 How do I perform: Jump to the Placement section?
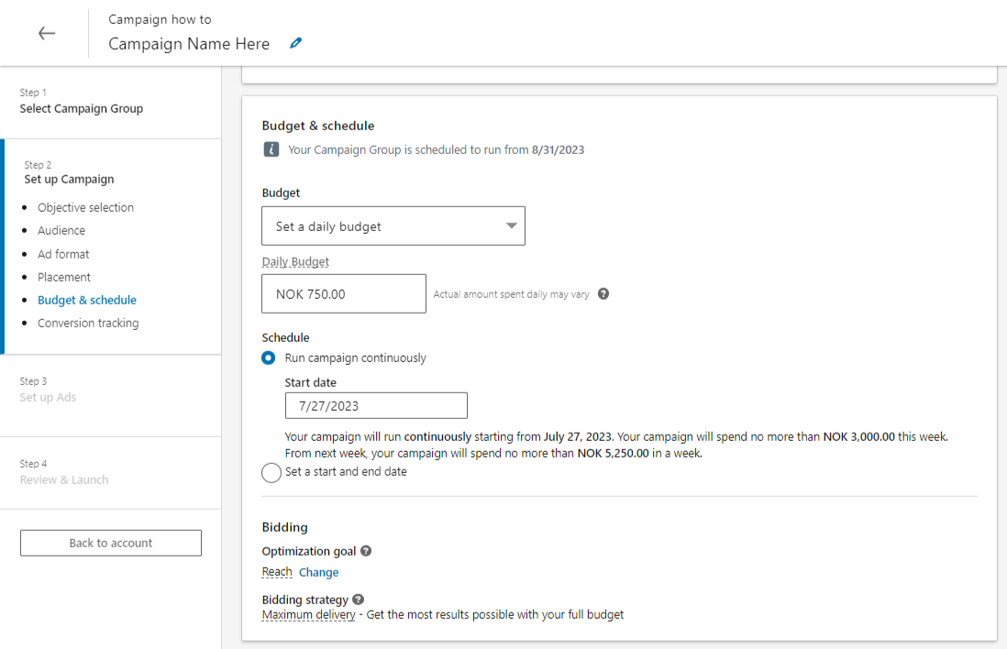click(x=63, y=276)
